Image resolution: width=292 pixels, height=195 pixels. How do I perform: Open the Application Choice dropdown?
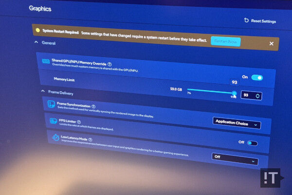tap(237, 124)
